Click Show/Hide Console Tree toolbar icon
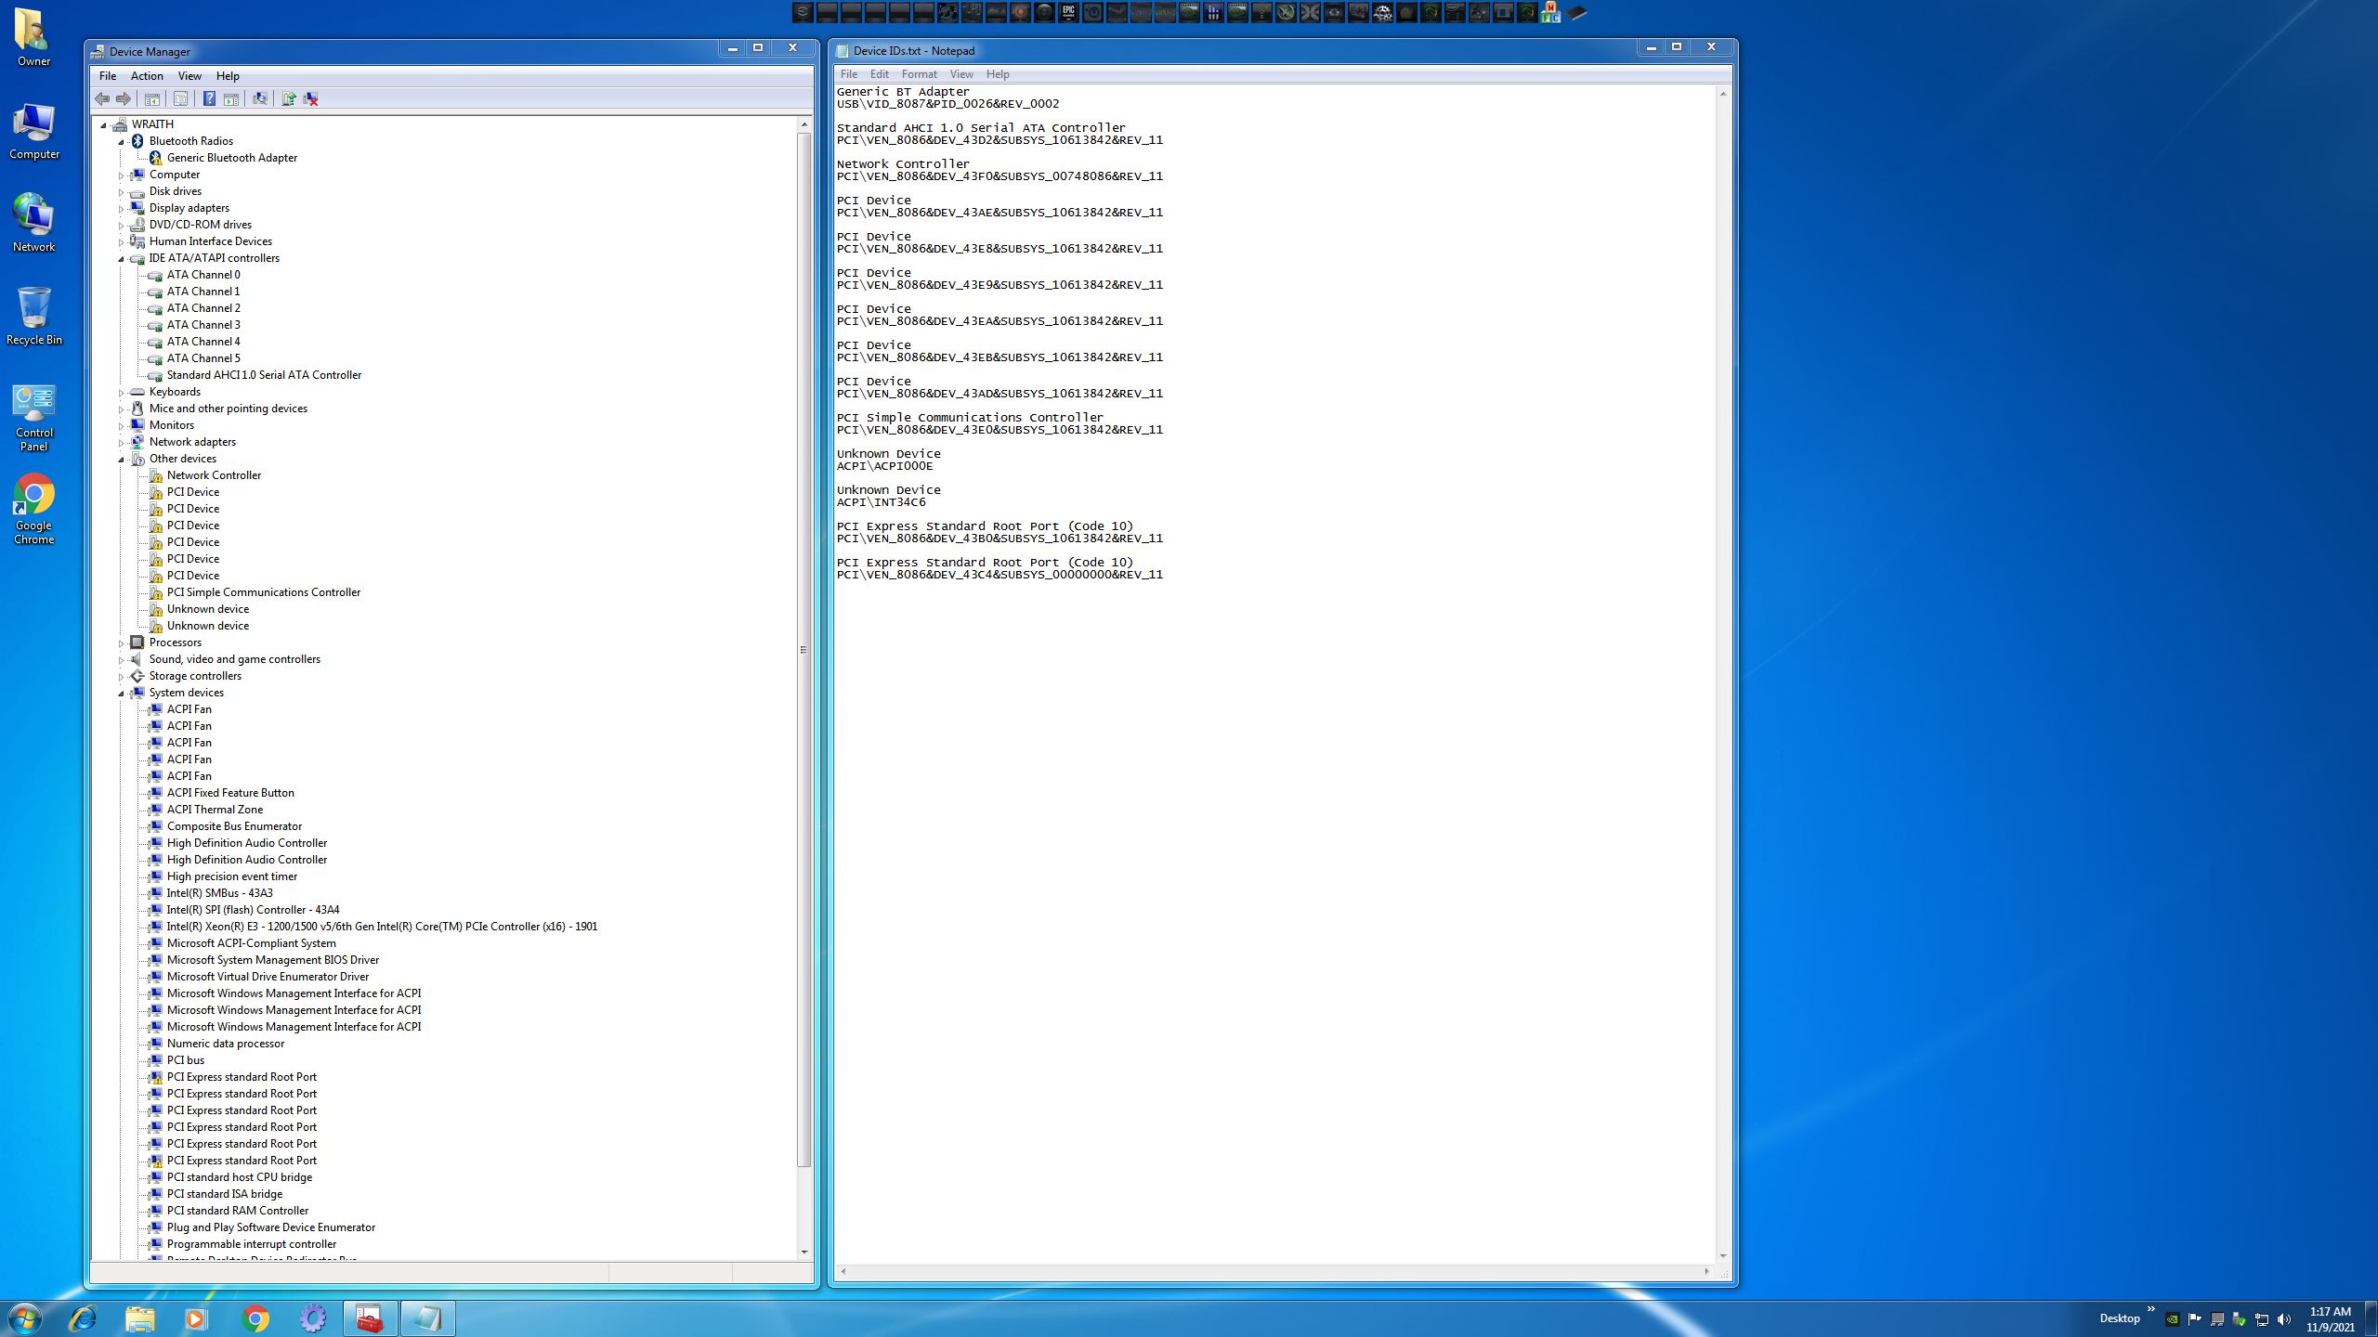2378x1337 pixels. click(x=152, y=98)
